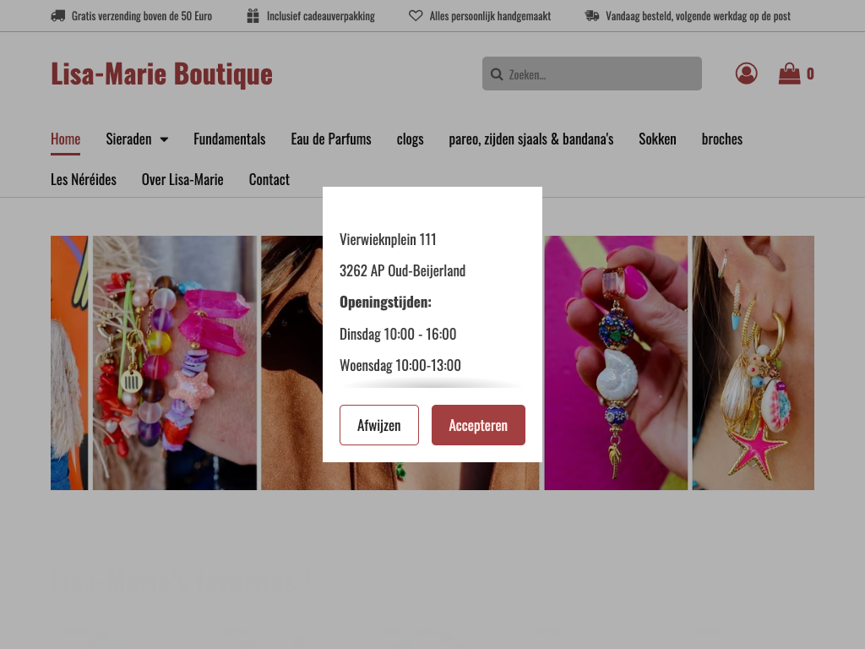This screenshot has height=649, width=865.
Task: Click the delivery truck free shipping icon
Action: coord(58,16)
